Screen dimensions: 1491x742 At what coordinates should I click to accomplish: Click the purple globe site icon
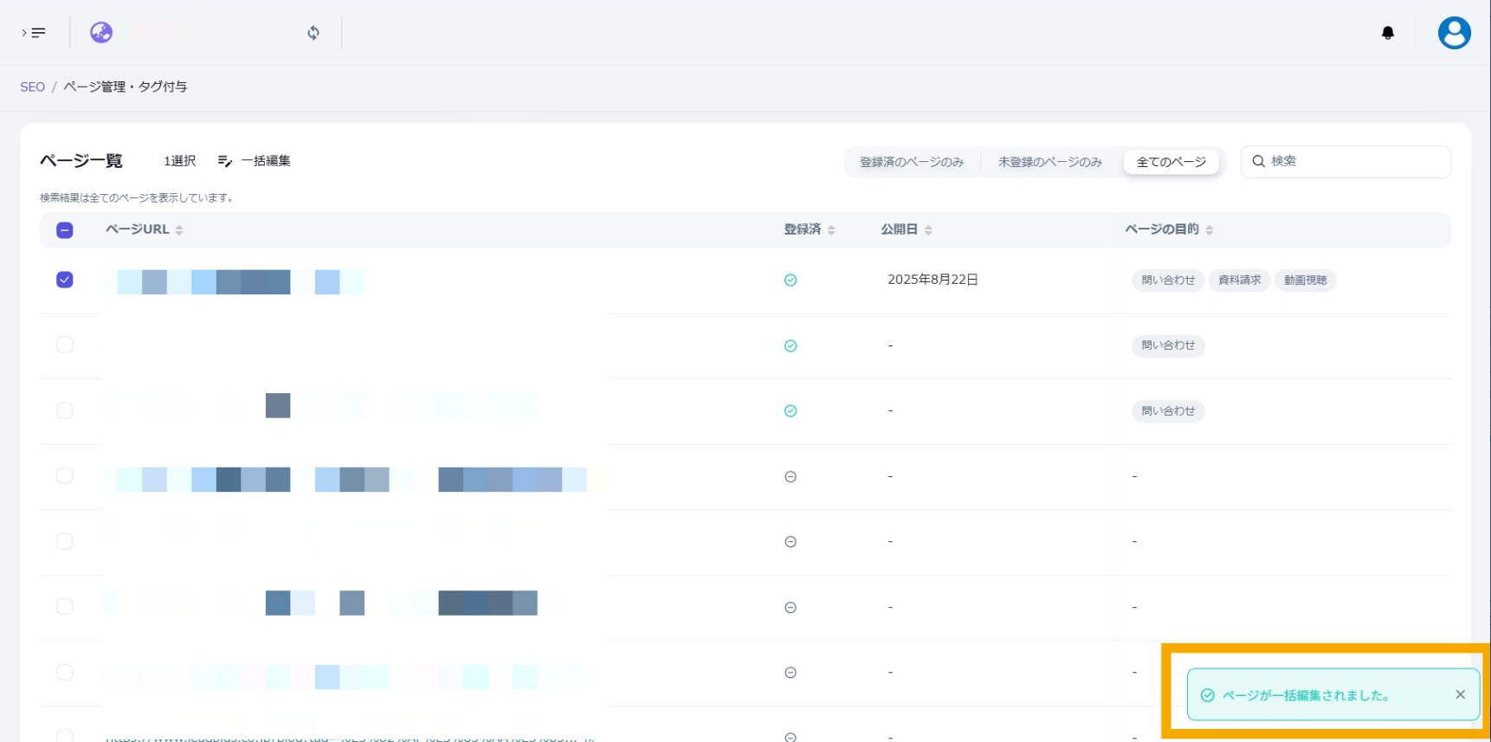point(101,33)
